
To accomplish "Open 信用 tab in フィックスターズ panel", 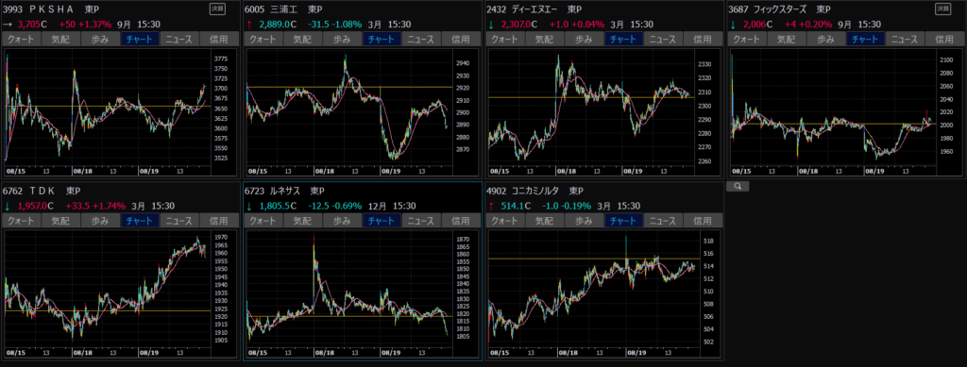I will click(943, 40).
